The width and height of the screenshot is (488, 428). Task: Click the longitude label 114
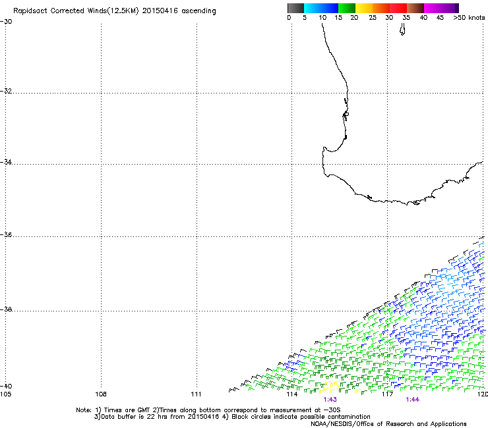292,394
